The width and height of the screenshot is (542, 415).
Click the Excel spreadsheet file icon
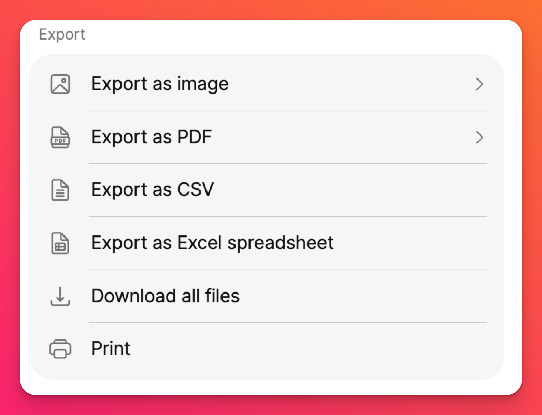pos(60,243)
